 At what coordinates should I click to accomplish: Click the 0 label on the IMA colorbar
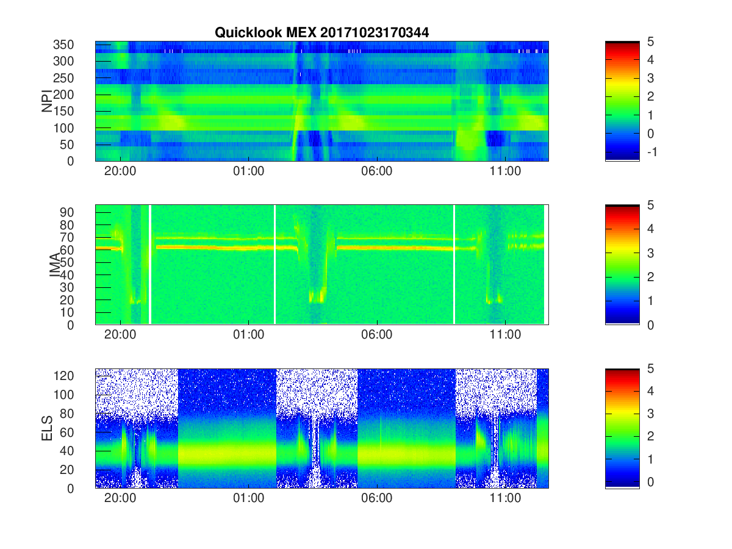[650, 325]
